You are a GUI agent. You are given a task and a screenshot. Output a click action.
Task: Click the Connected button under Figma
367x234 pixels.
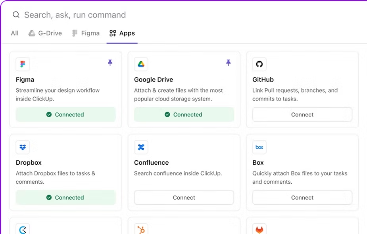tap(65, 114)
